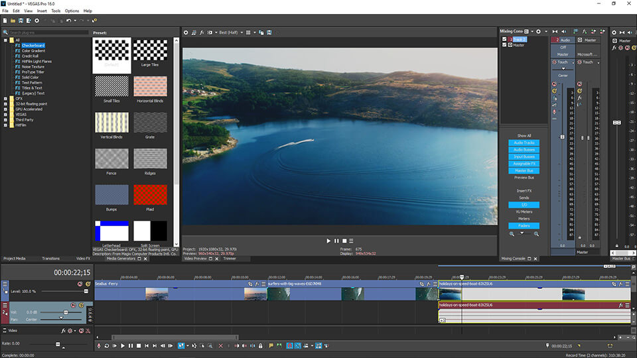This screenshot has height=358, width=637.
Task: Click arm for record mic on mixer Audio strip
Action: 555,111
